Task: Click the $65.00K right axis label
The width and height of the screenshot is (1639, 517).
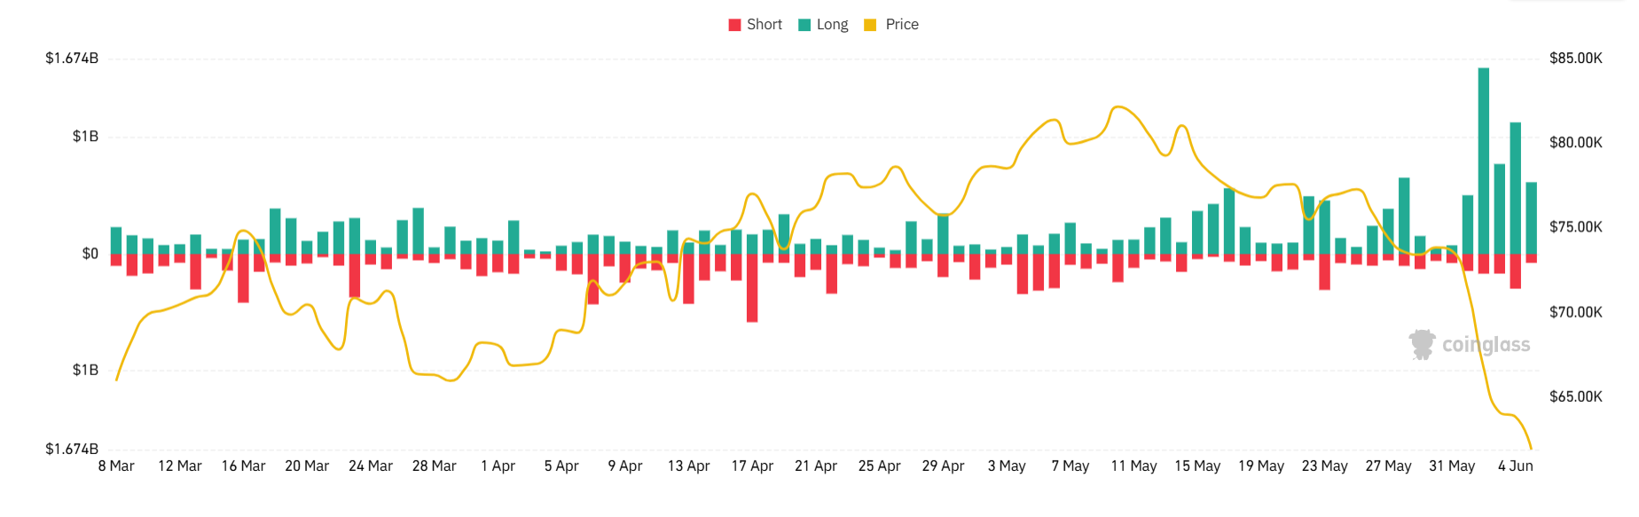Action: 1576,396
